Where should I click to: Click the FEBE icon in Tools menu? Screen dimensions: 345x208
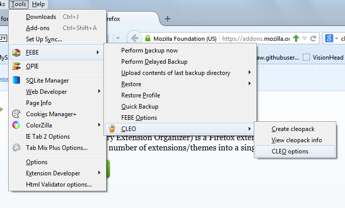(17, 52)
